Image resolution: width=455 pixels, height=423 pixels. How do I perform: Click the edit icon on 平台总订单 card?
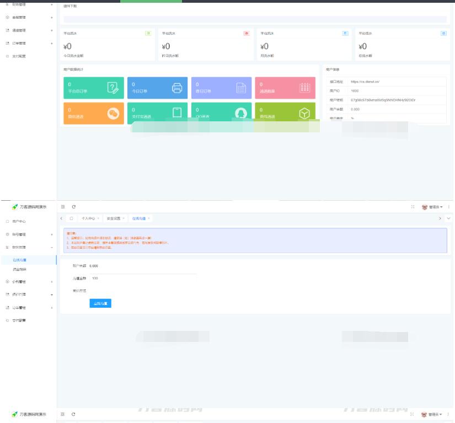point(113,88)
